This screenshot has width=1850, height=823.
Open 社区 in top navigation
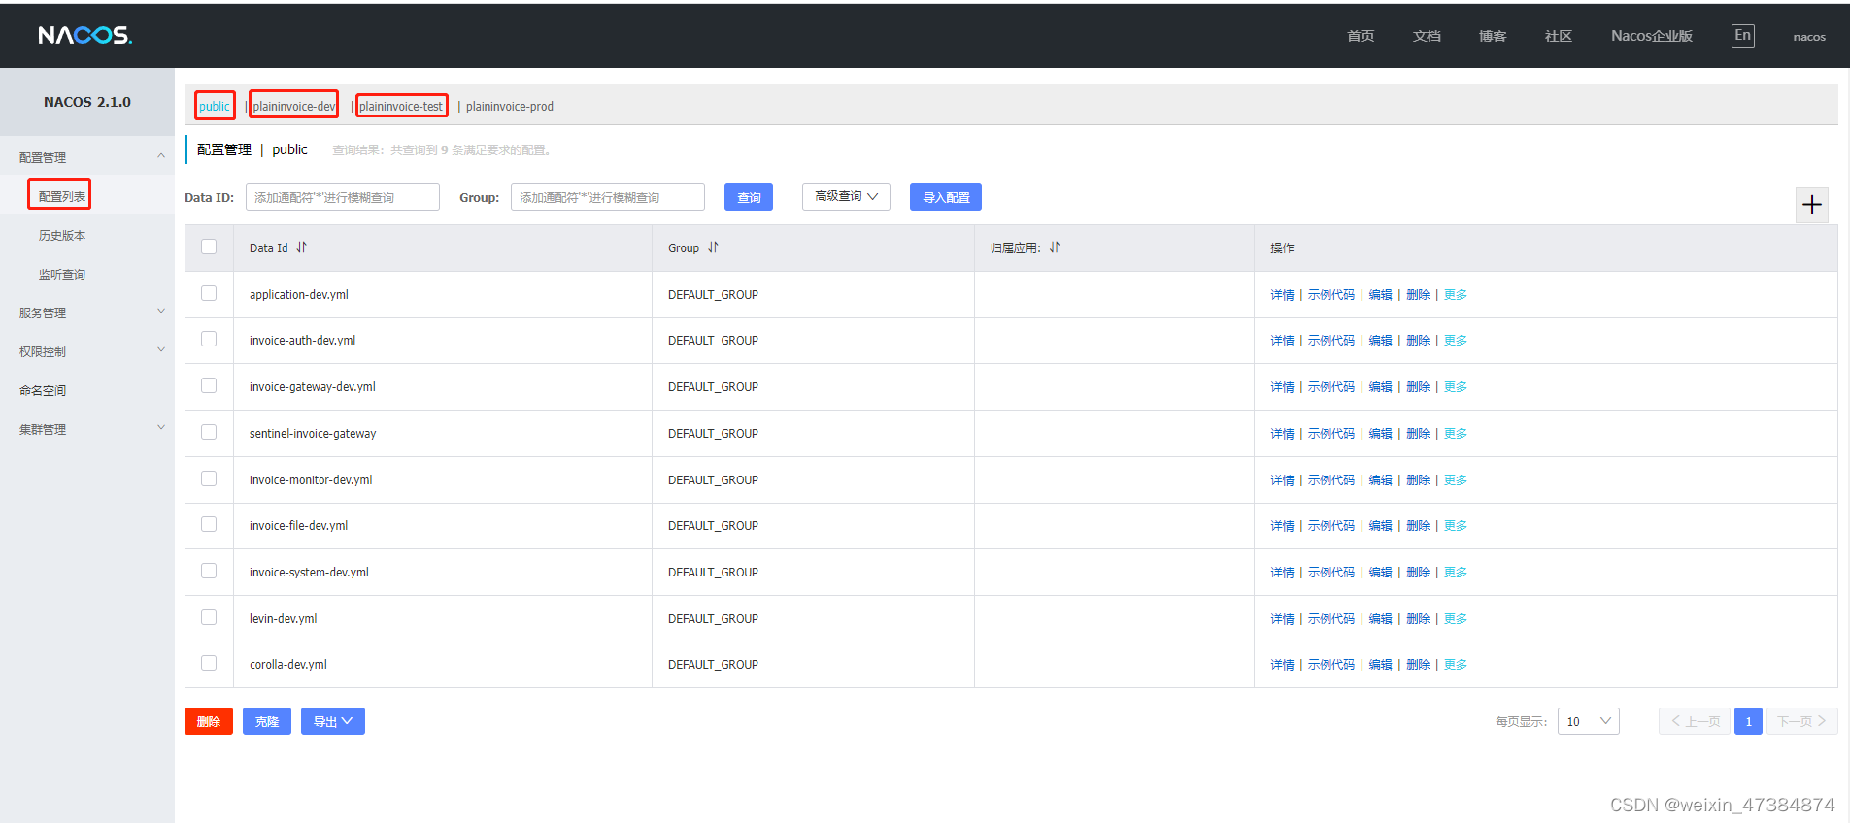tap(1559, 36)
